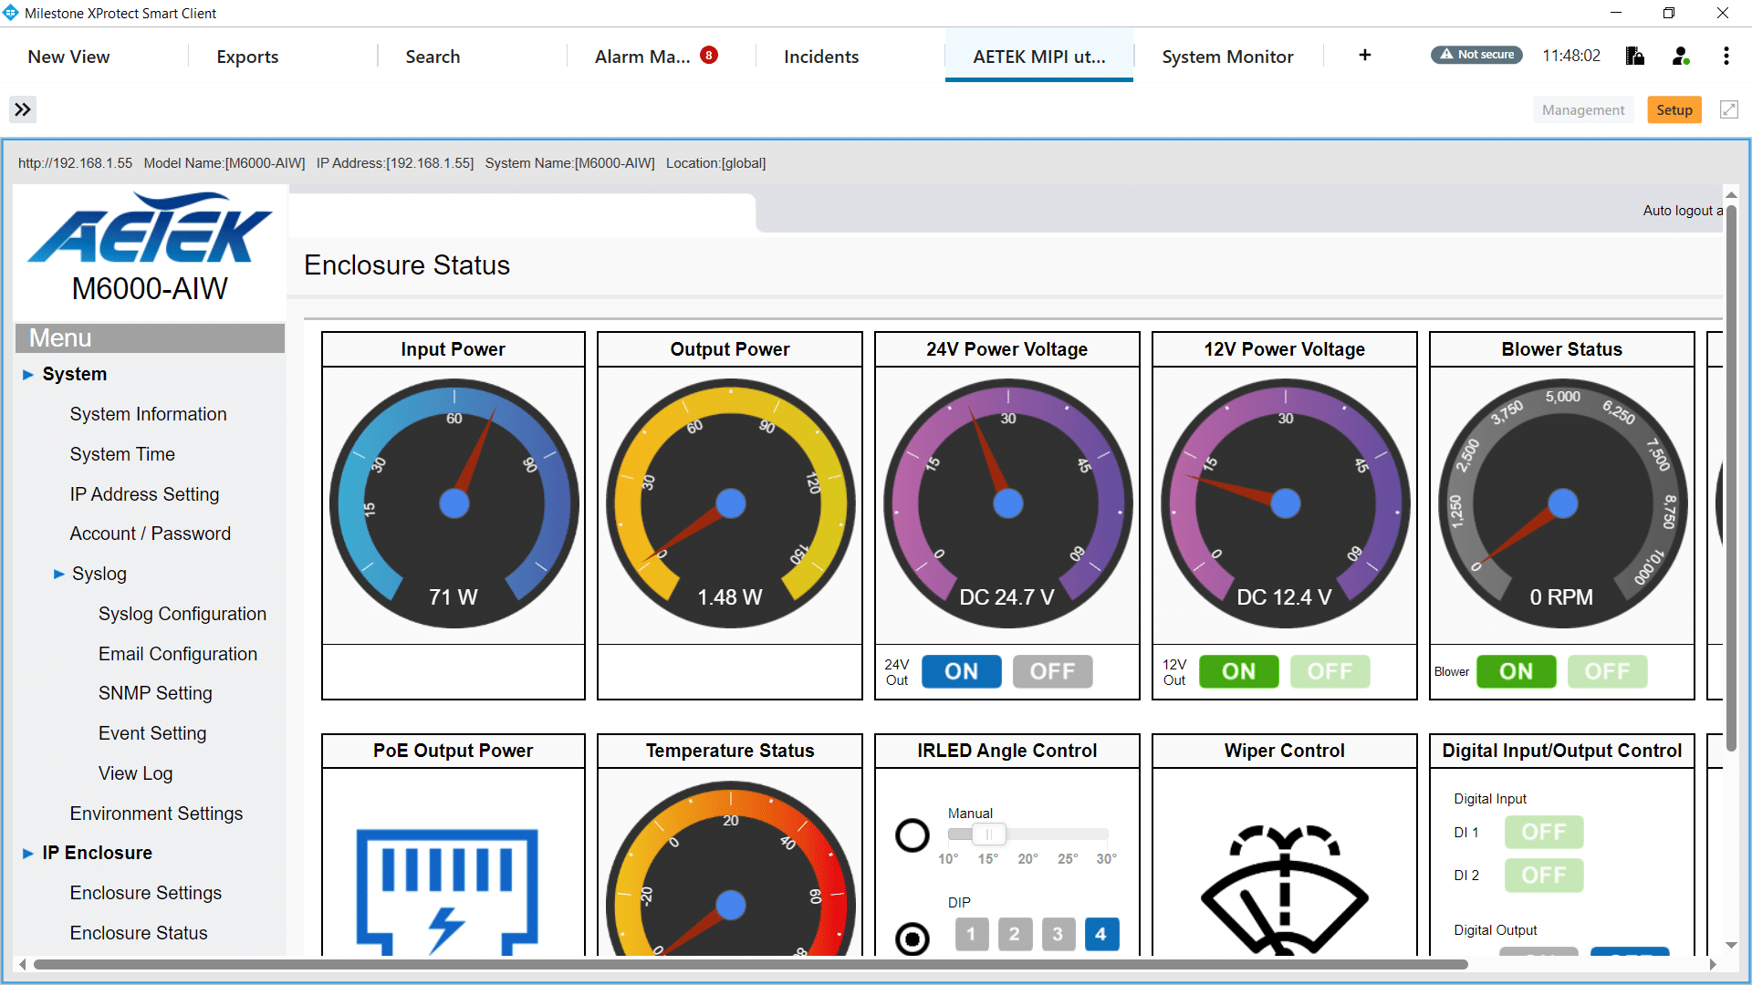Click the horizontal page scrollbar

pos(750,964)
